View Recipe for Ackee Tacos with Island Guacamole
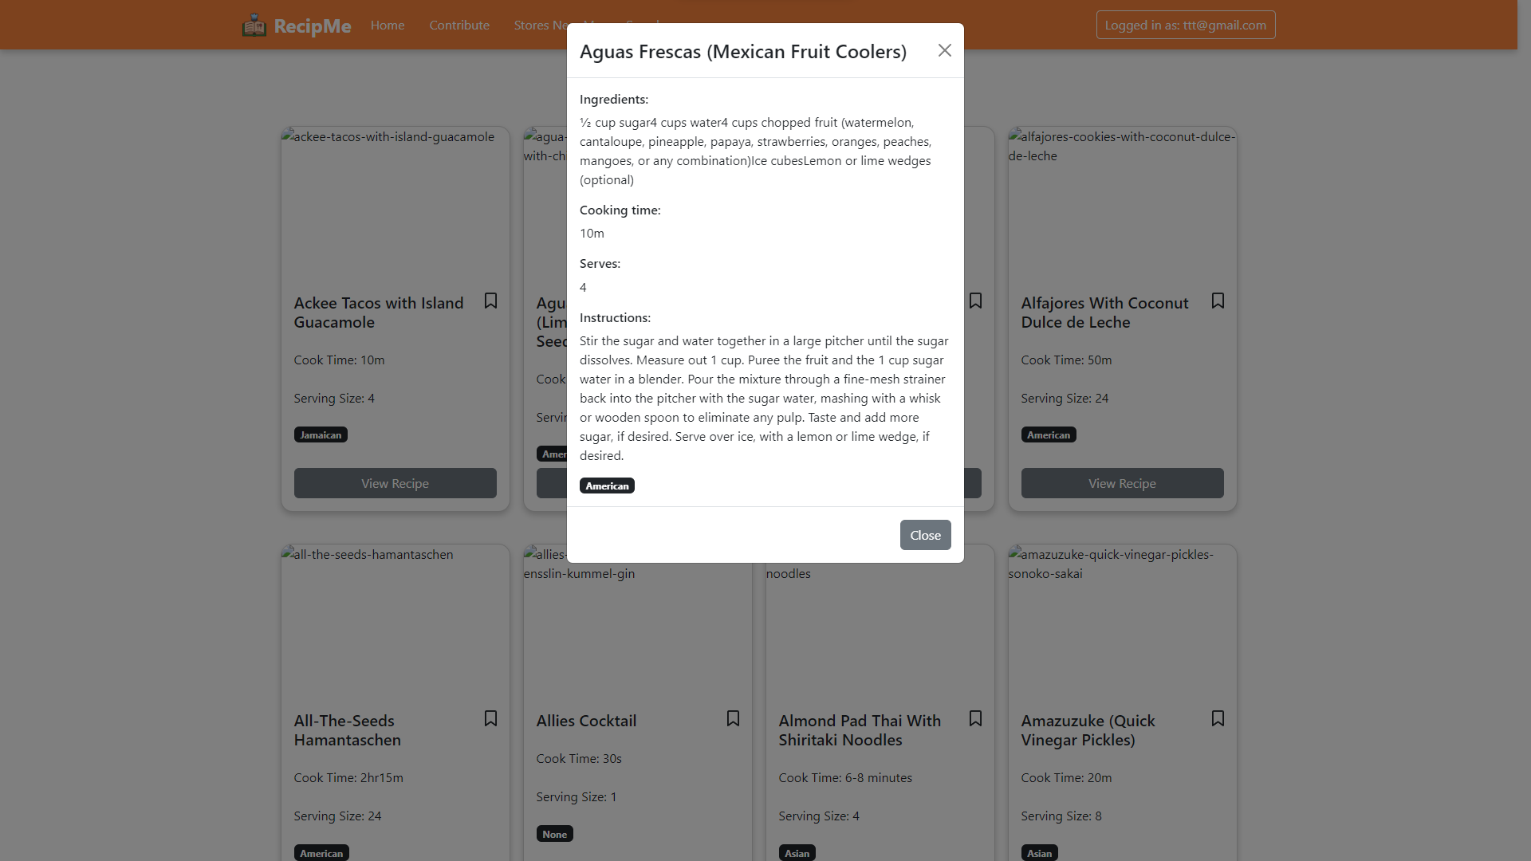The height and width of the screenshot is (861, 1531). [396, 483]
